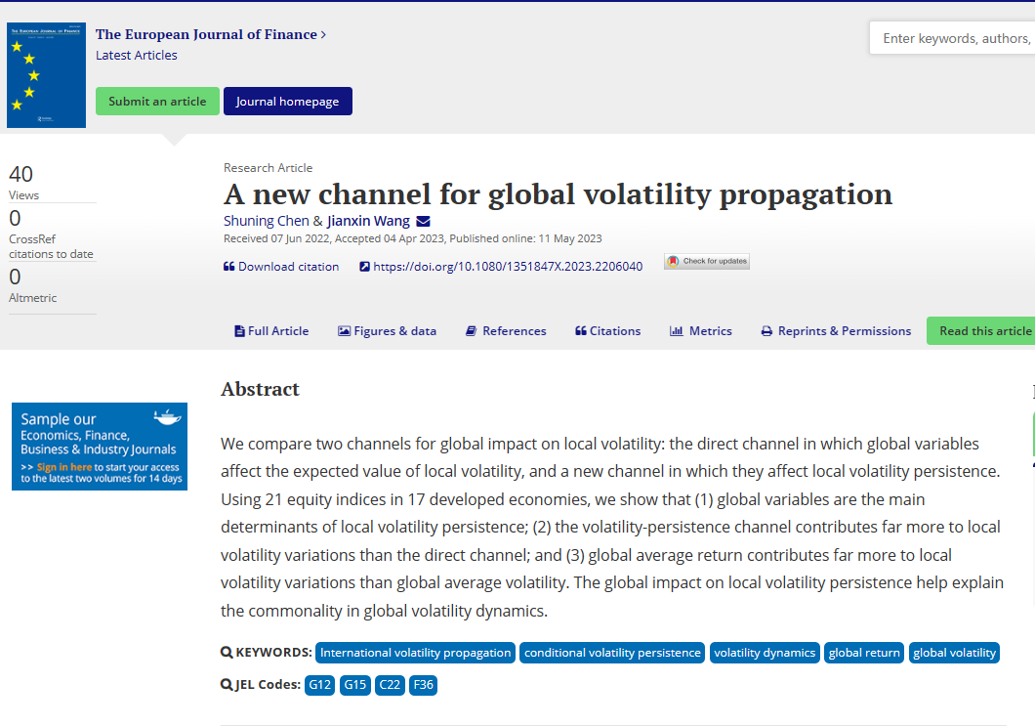Click the DOI external link icon
The height and width of the screenshot is (726, 1035).
[x=365, y=267]
